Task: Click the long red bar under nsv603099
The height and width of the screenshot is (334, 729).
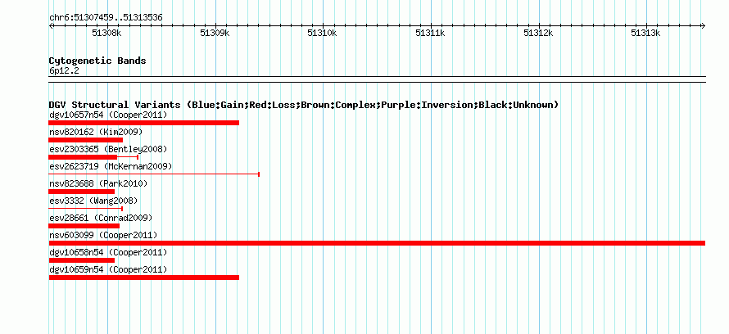Action: [377, 243]
